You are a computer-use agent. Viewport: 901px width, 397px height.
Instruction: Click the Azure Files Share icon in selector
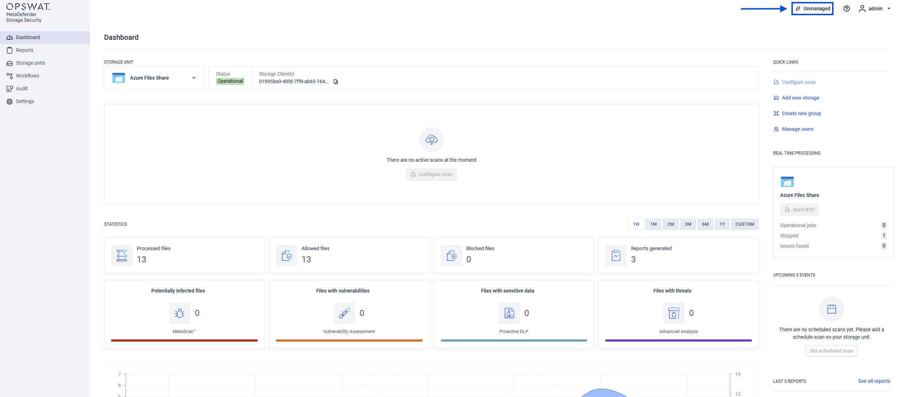coord(118,78)
